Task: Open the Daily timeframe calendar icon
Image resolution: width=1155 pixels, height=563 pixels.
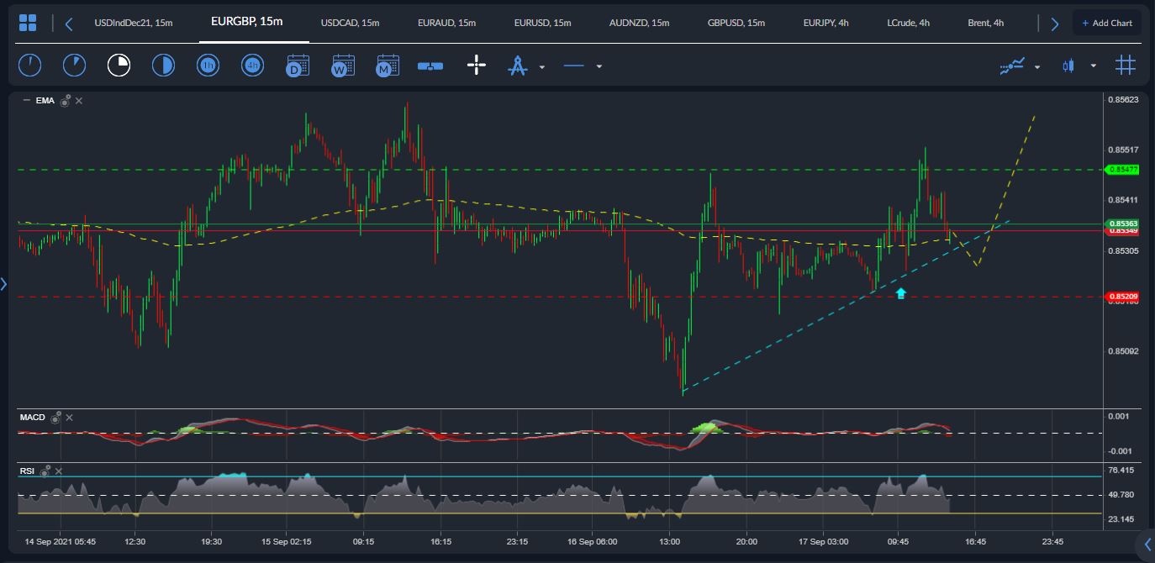Action: pos(297,65)
